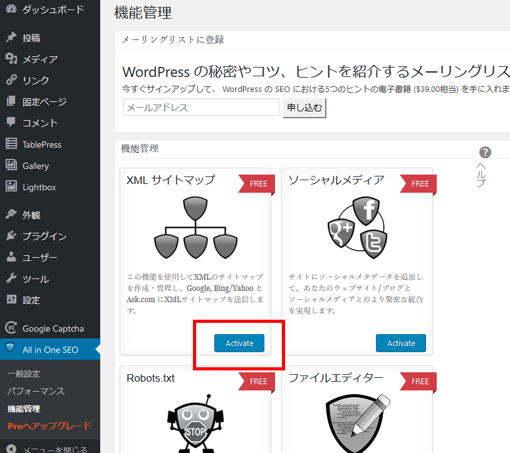
Task: Open 一般設定 submenu link
Action: (x=24, y=374)
